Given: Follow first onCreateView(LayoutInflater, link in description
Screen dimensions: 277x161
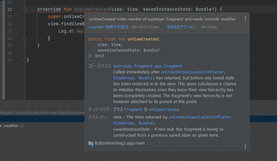Looking at the screenshot, I should tap(193, 72).
